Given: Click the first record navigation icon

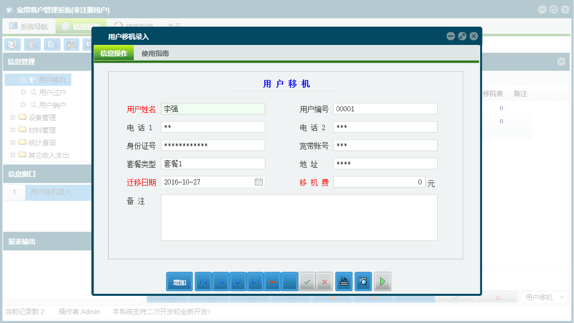Looking at the screenshot, I should pos(203,281).
